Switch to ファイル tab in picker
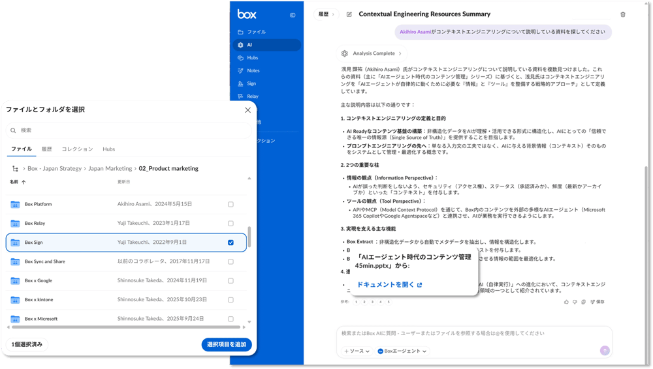The width and height of the screenshot is (653, 369). (x=22, y=149)
